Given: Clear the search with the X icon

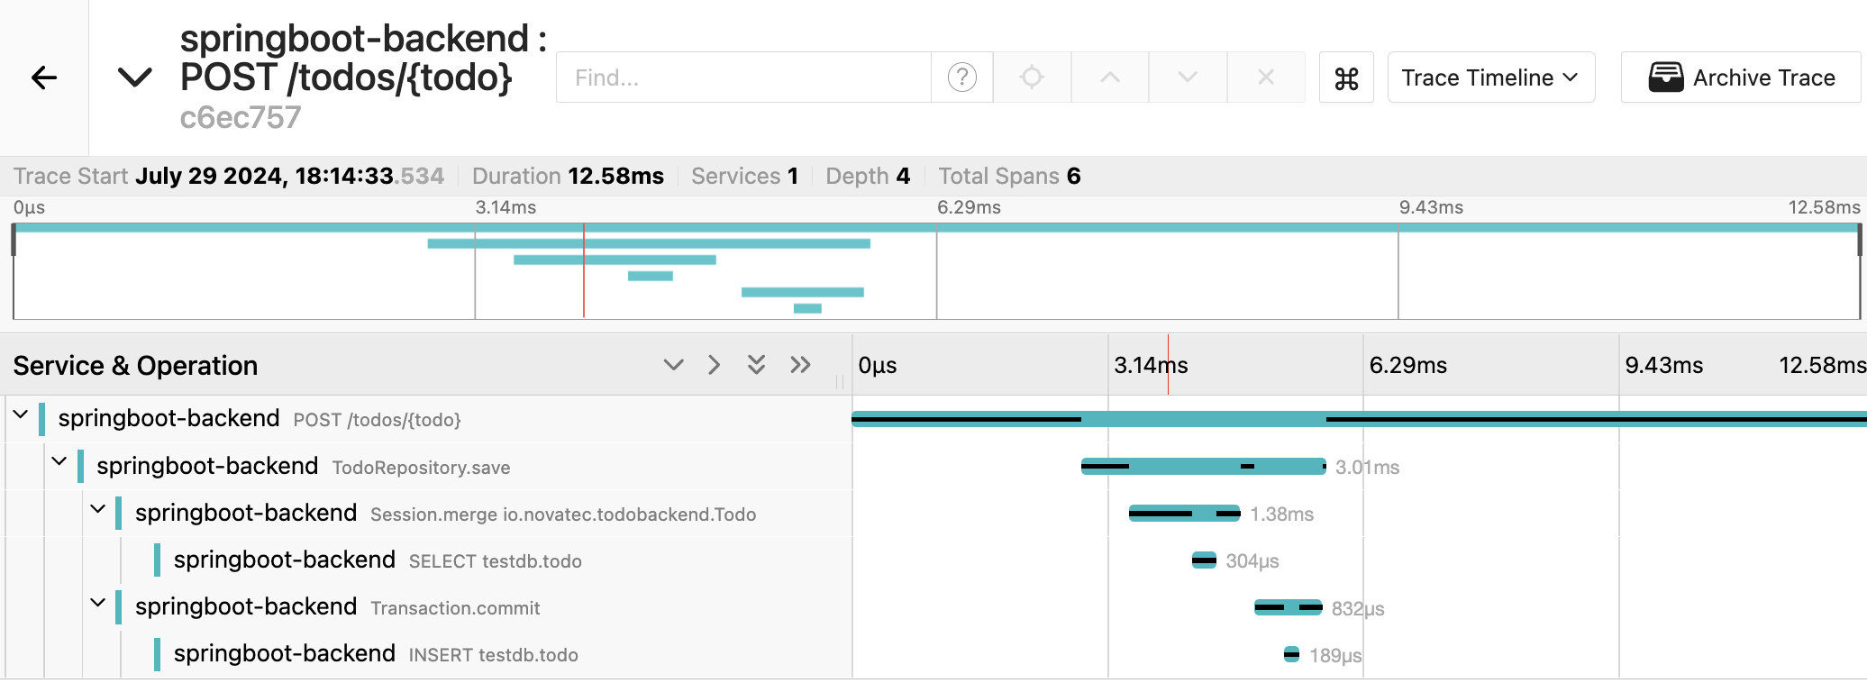Looking at the screenshot, I should click(x=1266, y=77).
